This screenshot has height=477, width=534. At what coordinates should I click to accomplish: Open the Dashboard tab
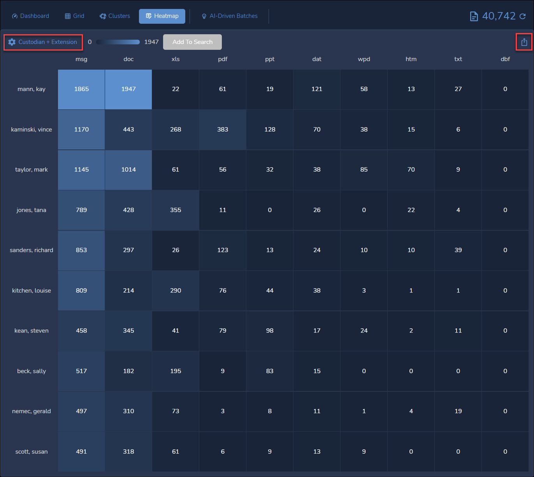30,16
